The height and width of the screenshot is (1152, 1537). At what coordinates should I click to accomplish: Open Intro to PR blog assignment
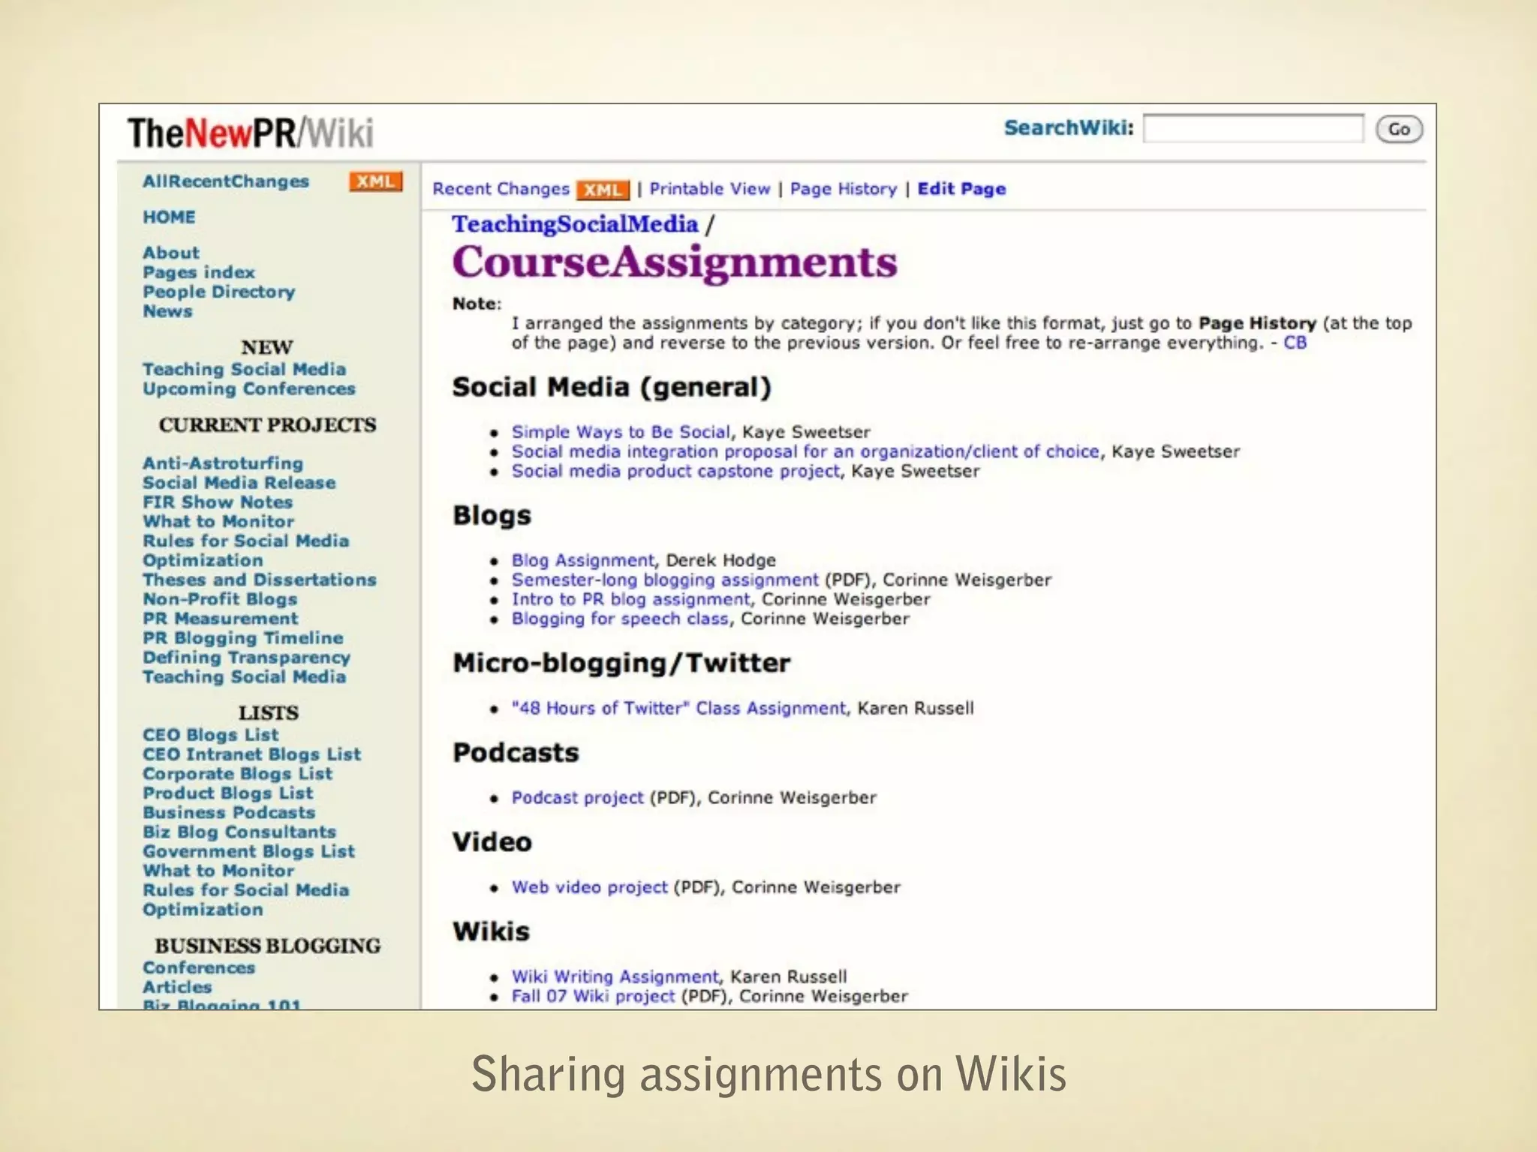(630, 599)
